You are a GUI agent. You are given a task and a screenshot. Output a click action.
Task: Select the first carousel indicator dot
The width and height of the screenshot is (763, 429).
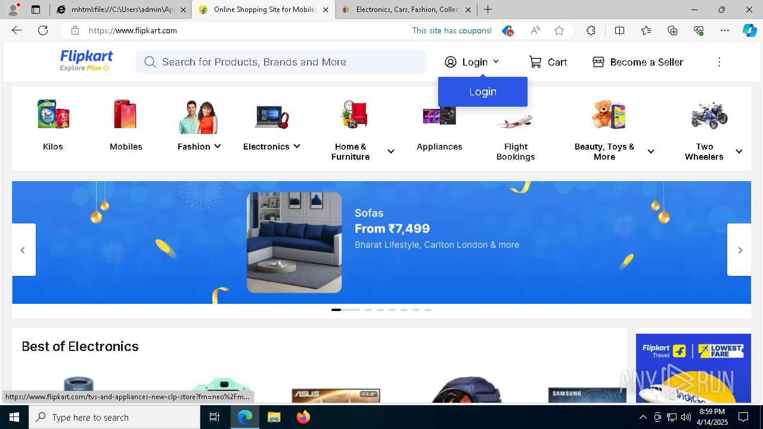point(345,310)
